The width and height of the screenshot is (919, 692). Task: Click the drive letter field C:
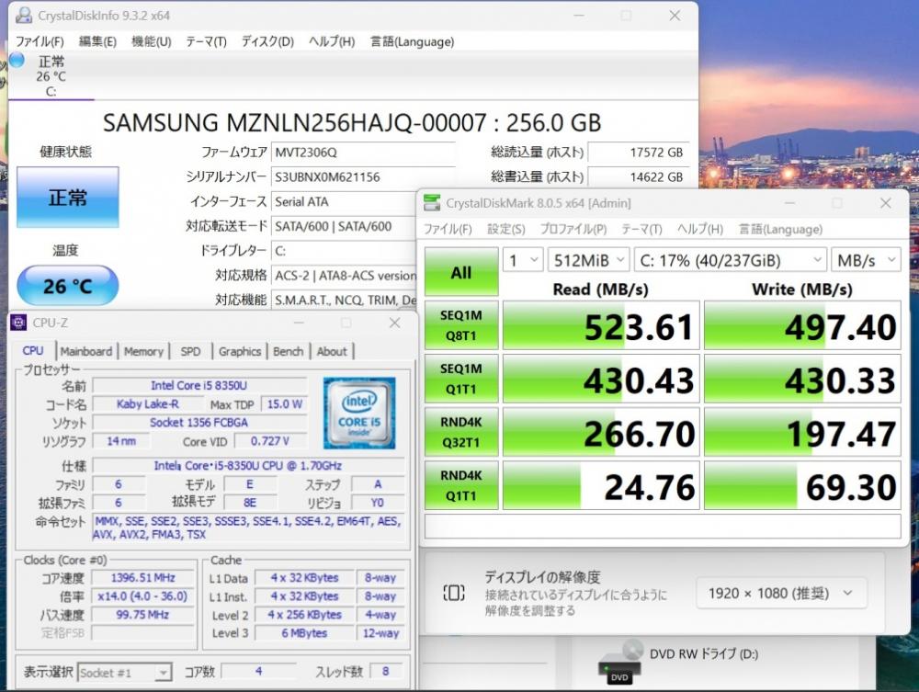[x=345, y=251]
